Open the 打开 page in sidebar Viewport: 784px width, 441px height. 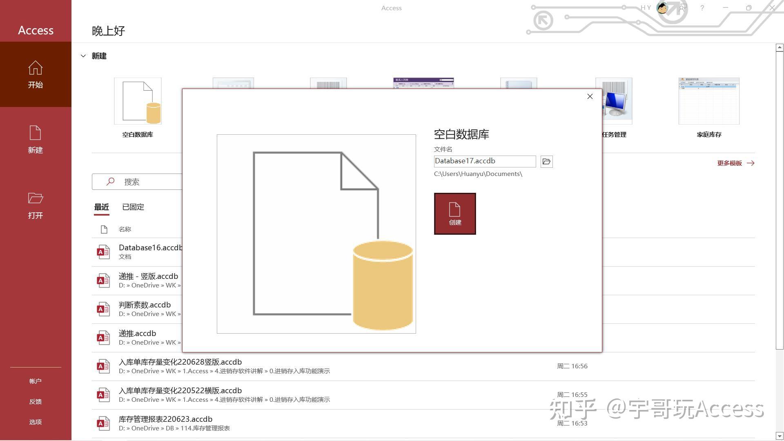pos(36,205)
